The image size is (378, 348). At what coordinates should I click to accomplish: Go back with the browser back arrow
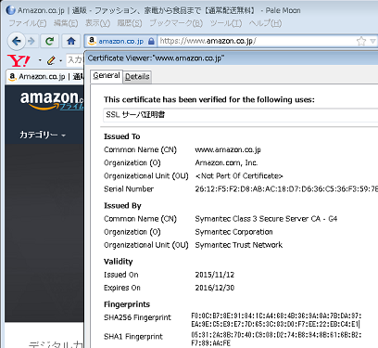click(x=17, y=41)
